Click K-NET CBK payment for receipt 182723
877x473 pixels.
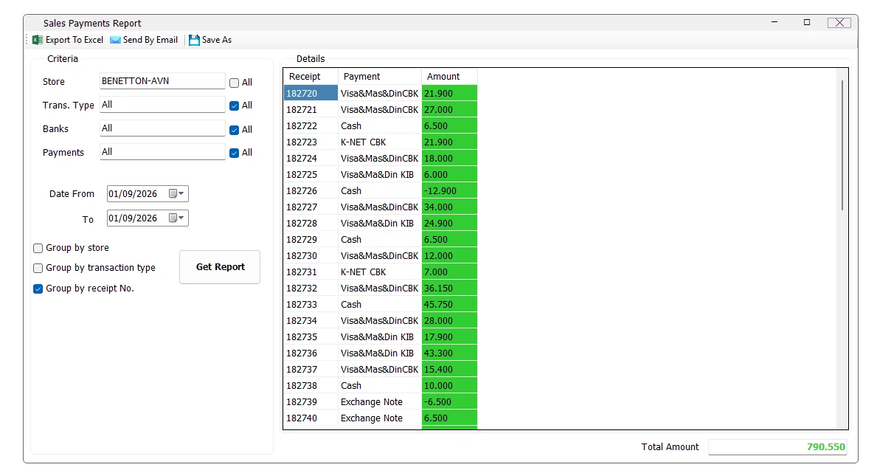tap(380, 142)
